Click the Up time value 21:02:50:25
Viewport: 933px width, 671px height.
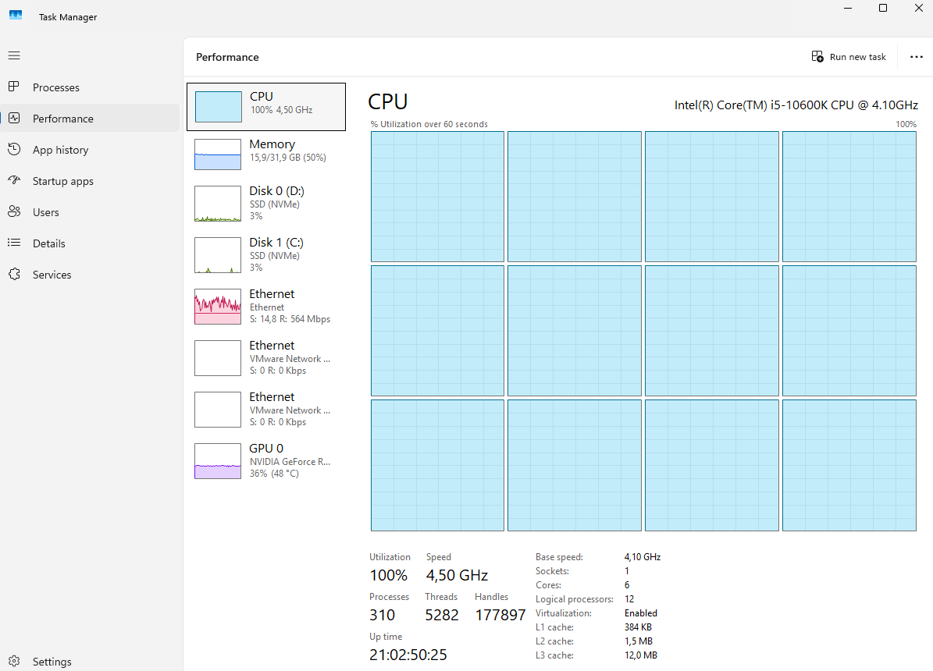click(408, 655)
